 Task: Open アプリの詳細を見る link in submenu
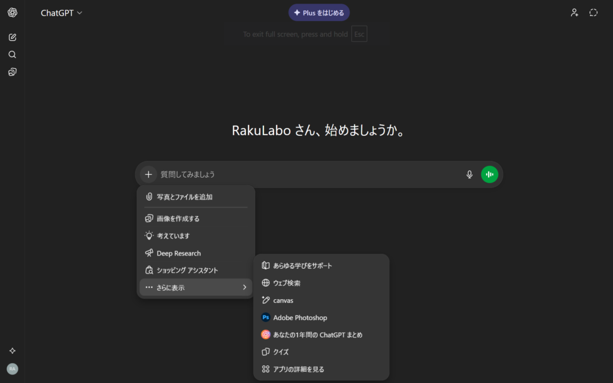298,369
